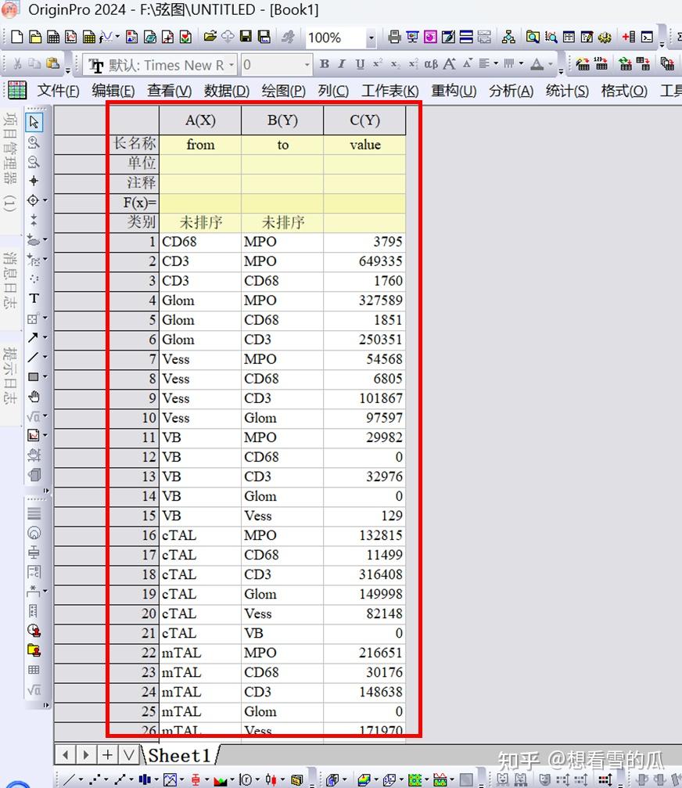Select the Screen Reader crosshair tool
The width and height of the screenshot is (682, 788).
coord(34,181)
